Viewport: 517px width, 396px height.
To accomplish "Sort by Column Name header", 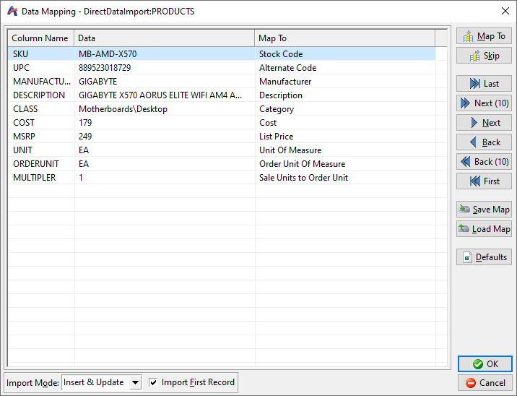I will coord(40,38).
